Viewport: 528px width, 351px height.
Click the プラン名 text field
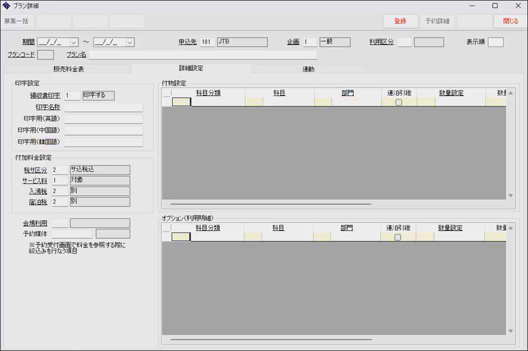point(203,55)
